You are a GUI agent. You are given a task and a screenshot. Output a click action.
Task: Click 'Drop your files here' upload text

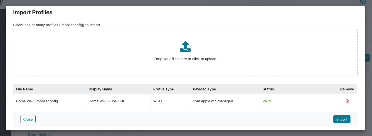coord(185,59)
